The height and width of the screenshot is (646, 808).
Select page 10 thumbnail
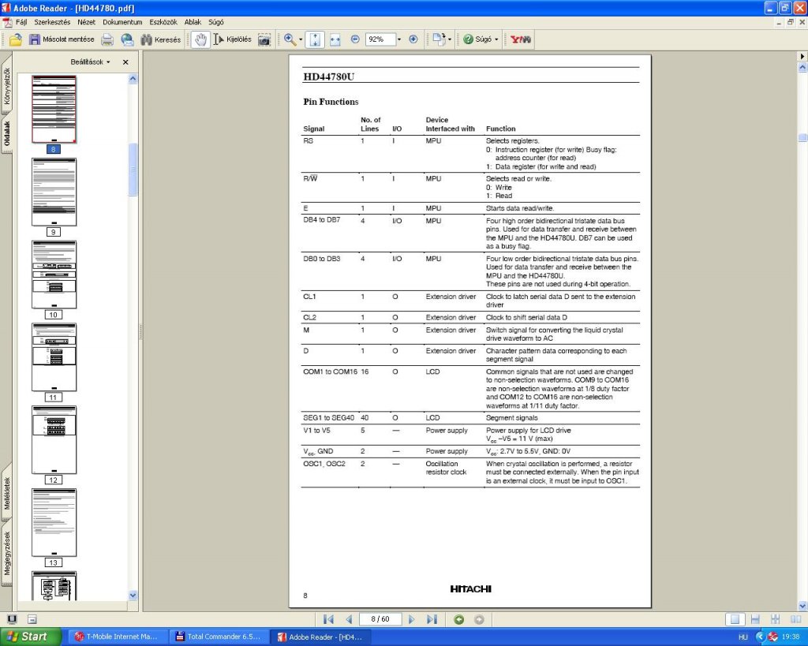54,274
